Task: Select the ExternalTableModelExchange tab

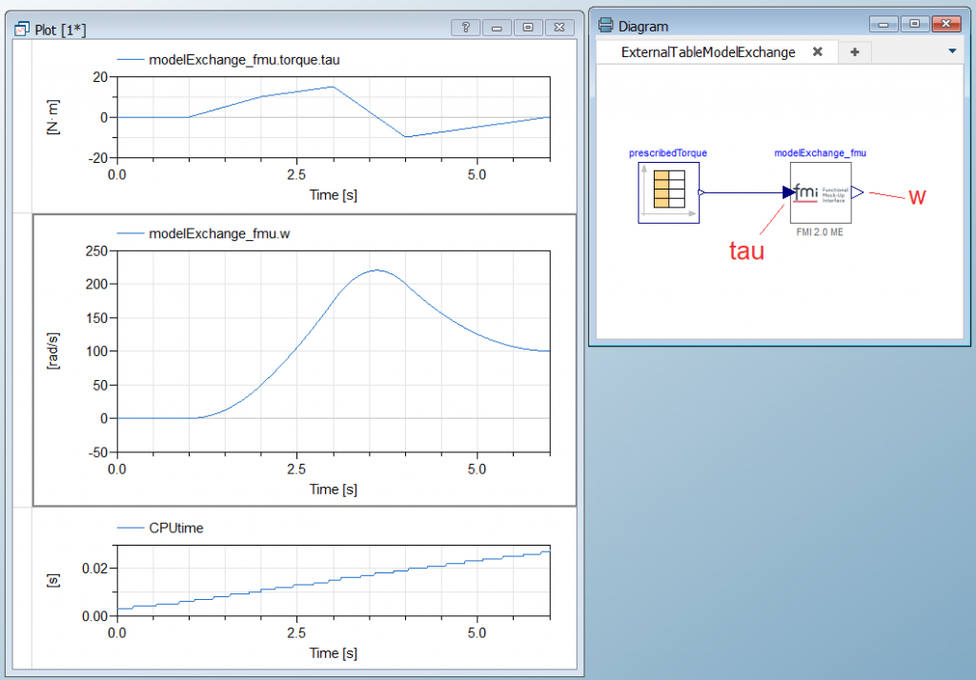Action: (x=708, y=52)
